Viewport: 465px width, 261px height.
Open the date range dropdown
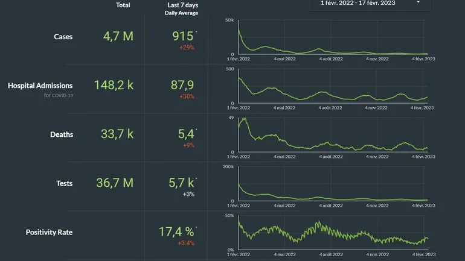tap(362, 3)
